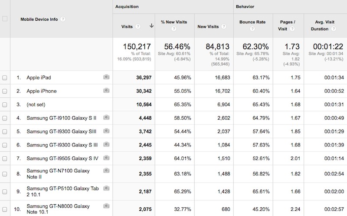347x216 pixels.
Task: Sort table by Avg. Visit Duration
Action: [325, 22]
